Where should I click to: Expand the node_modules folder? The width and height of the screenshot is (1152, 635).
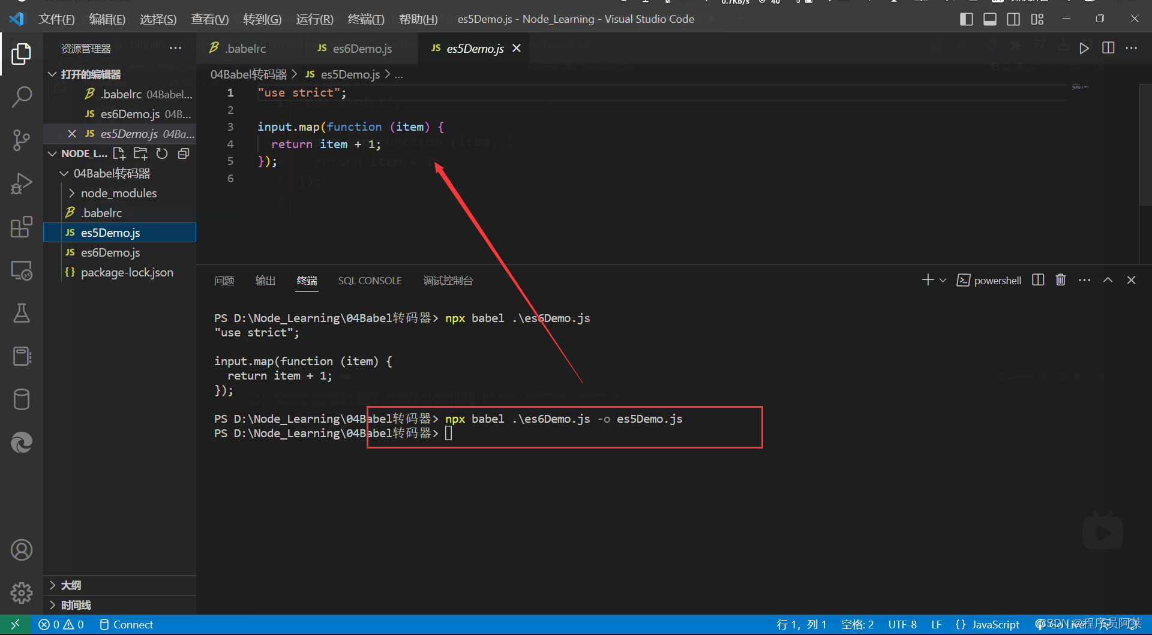[71, 193]
